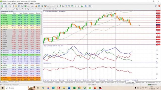Expand the new chart dropdown arrow
This screenshot has height=90, width=161.
(4, 6)
